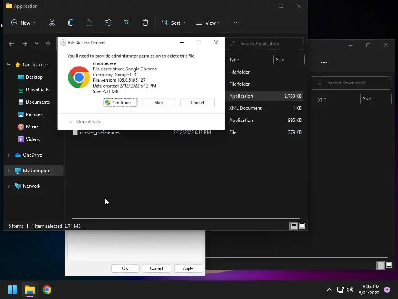Select Downloads in Quick access
398x299 pixels.
tap(34, 90)
